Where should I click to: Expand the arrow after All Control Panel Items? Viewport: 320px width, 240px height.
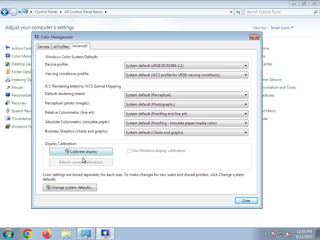106,12
